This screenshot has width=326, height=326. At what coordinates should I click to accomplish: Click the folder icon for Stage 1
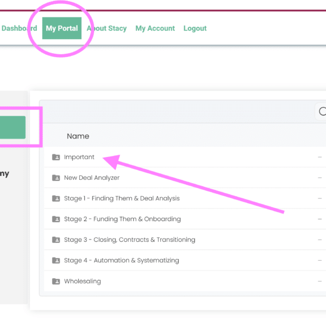point(55,198)
